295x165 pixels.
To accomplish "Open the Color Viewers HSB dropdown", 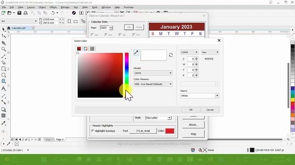I will tap(153, 84).
